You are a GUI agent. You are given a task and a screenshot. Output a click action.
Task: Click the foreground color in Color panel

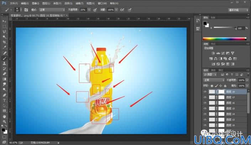point(205,23)
